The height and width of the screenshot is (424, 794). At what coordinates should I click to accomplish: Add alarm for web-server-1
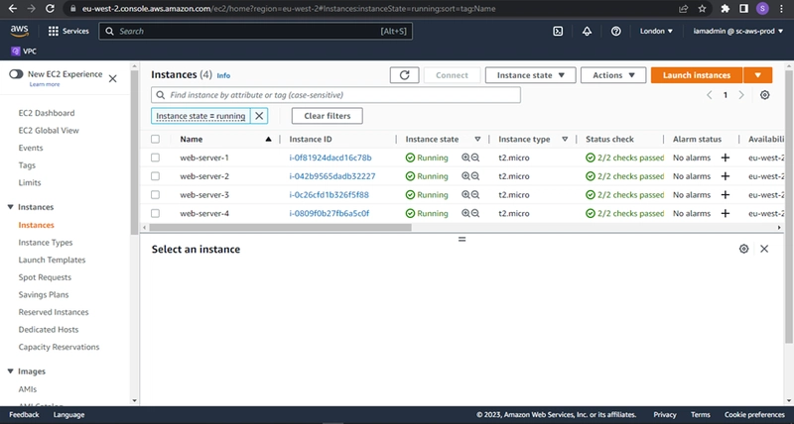tap(726, 158)
